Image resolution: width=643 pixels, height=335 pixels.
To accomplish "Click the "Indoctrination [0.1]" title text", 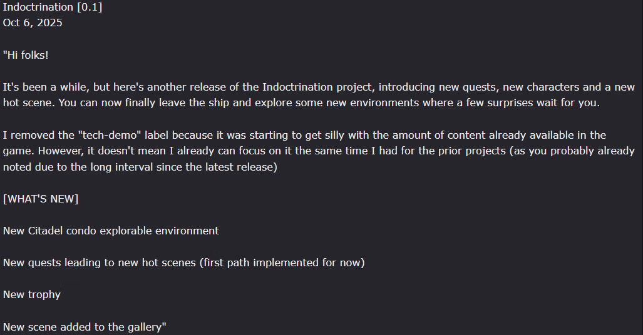I will coord(53,7).
